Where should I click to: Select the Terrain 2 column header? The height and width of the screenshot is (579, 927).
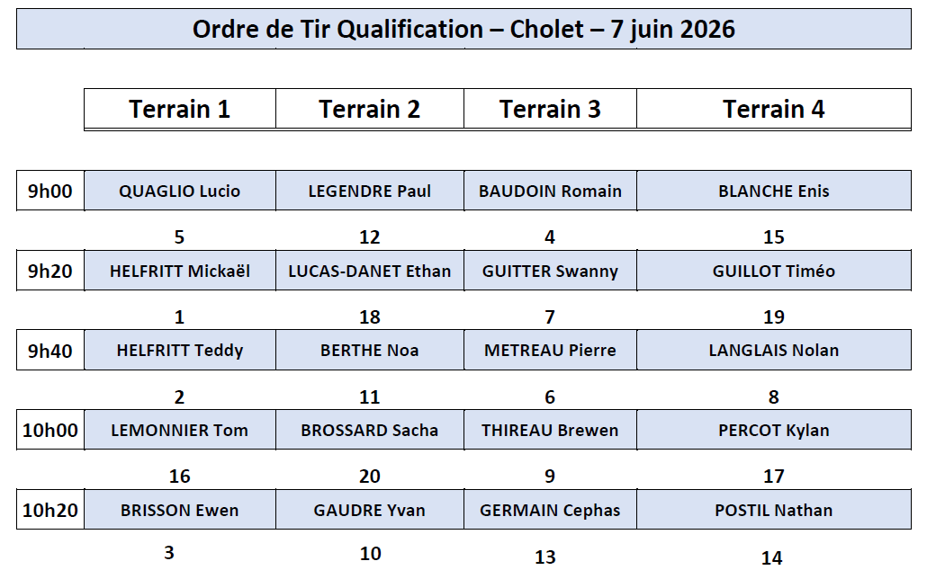(370, 109)
